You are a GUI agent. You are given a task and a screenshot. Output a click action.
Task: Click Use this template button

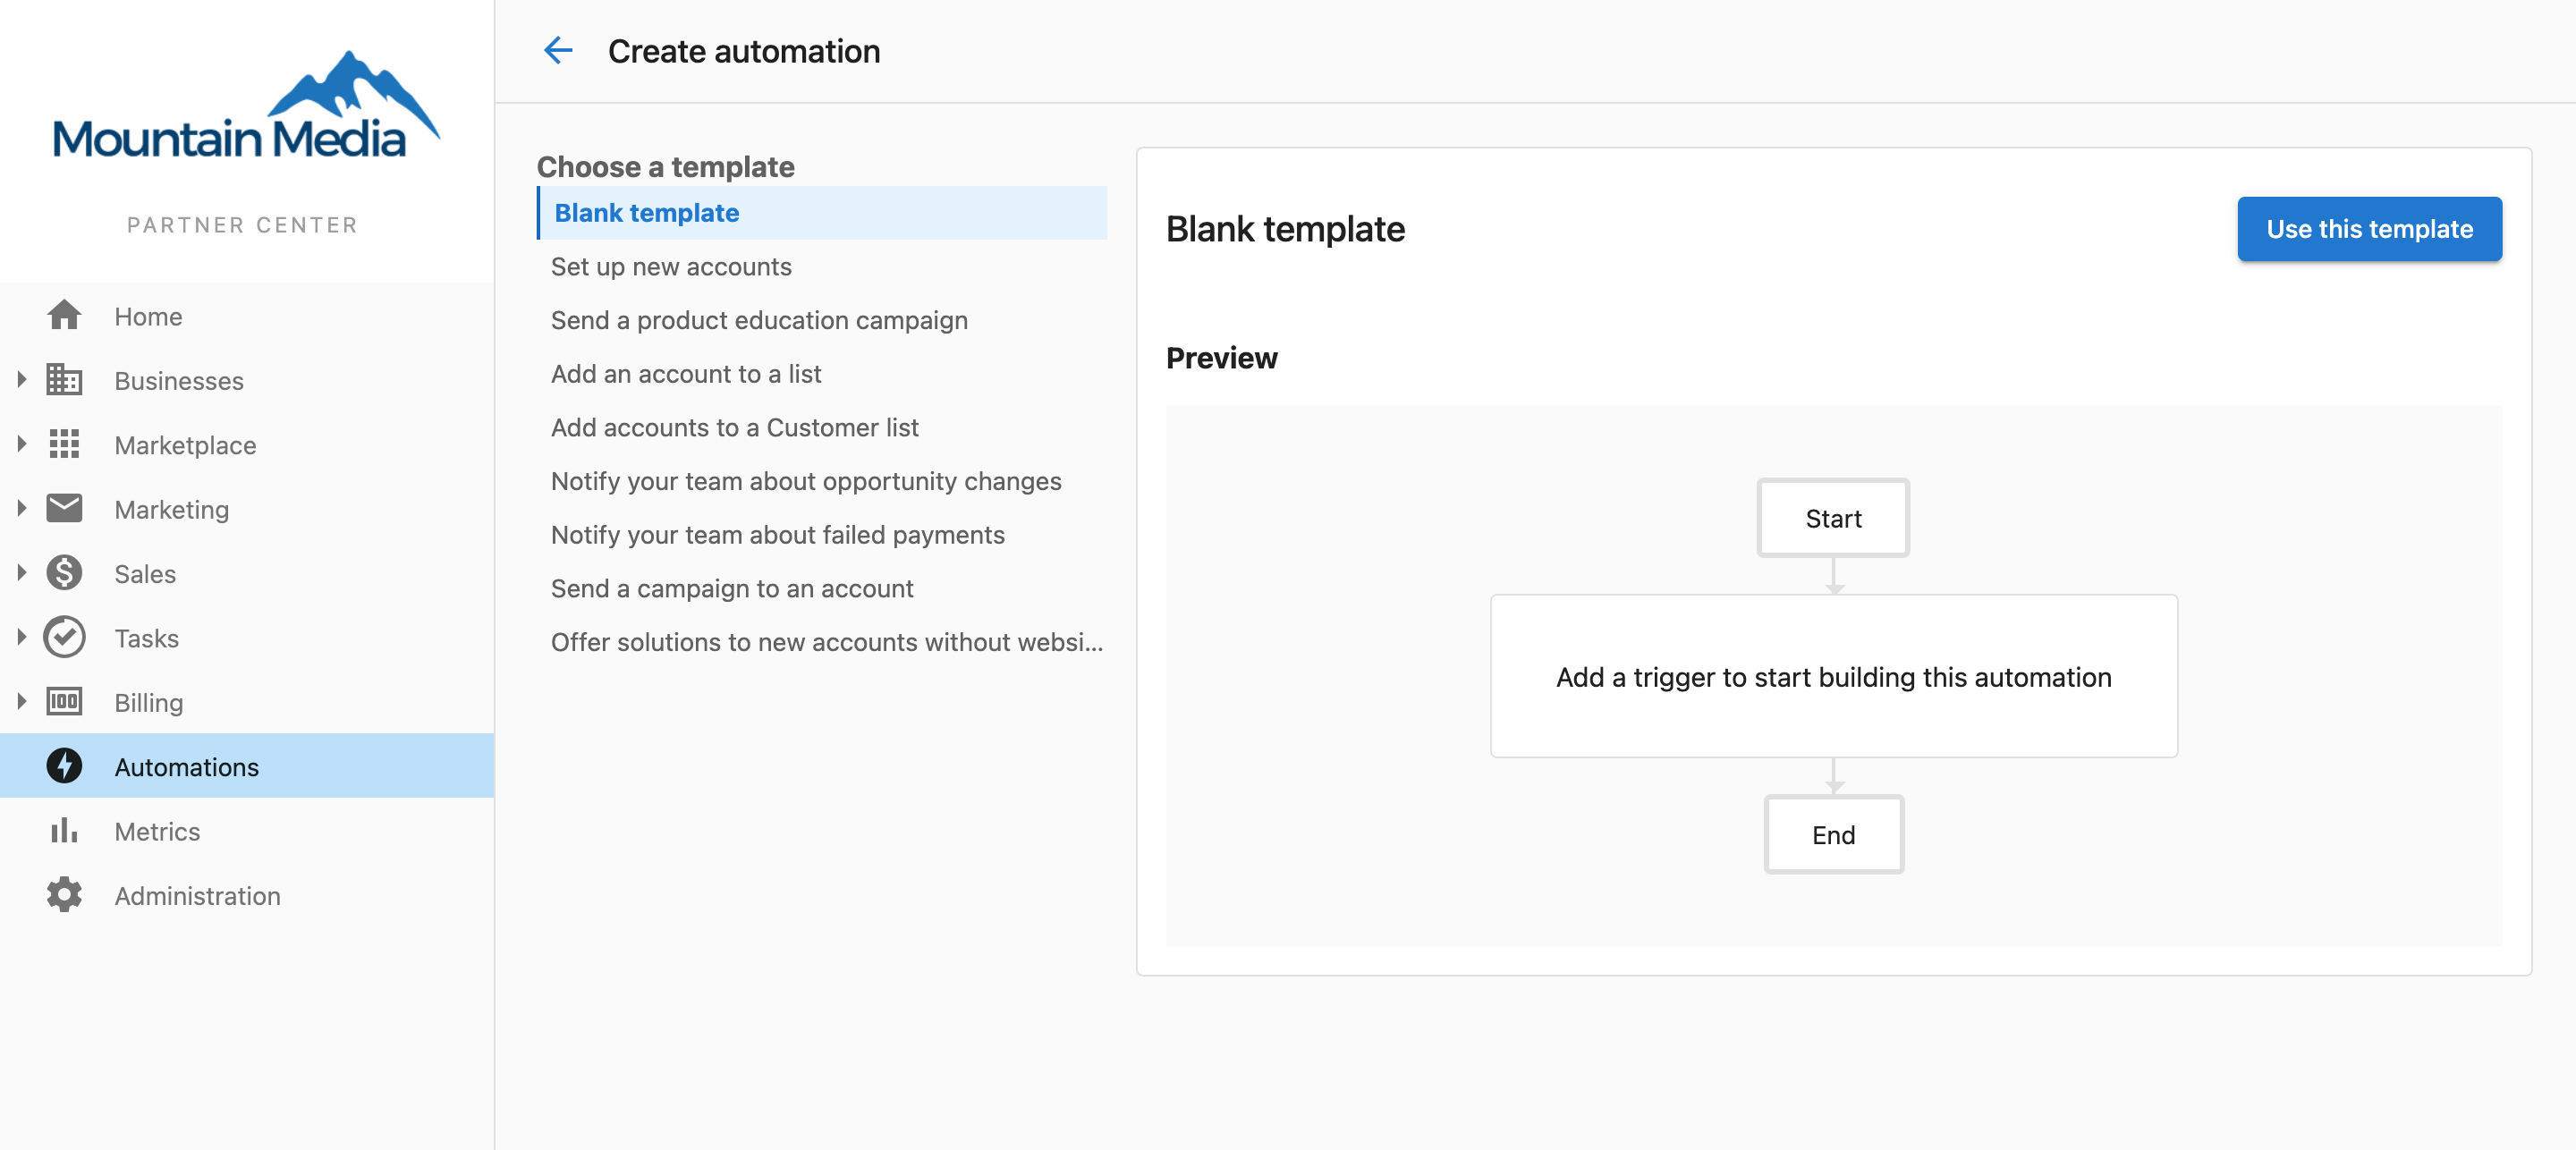[2369, 229]
